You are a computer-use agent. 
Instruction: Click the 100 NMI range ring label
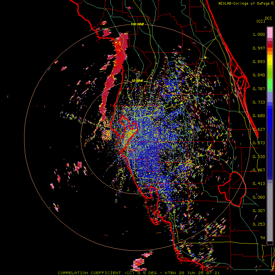[x=137, y=24]
